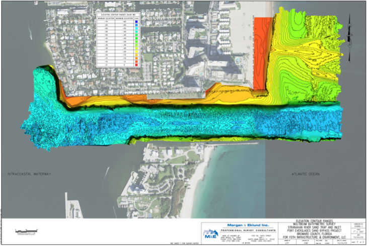Click the 'MULTIBEAM BATHYMETRIC SURVEY' title line
This screenshot has width=369, height=247.
(314, 224)
